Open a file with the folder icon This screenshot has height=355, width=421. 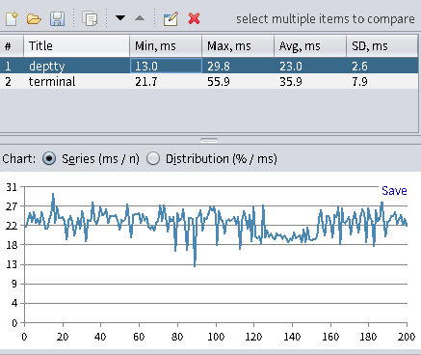[x=34, y=19]
